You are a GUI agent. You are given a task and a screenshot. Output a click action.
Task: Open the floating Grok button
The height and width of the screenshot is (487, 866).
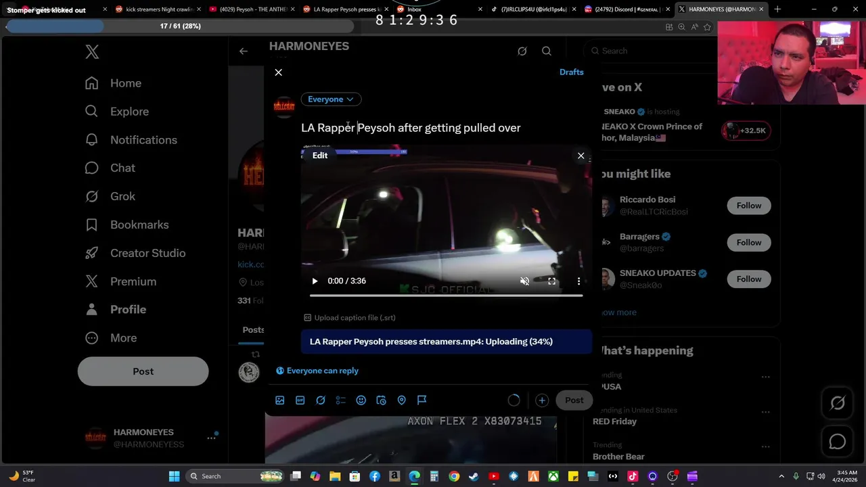pyautogui.click(x=838, y=403)
